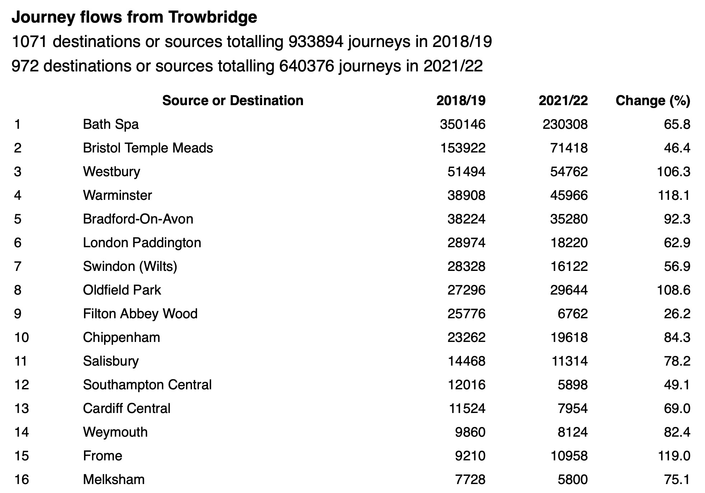The height and width of the screenshot is (493, 705).
Task: Click the Melksham destination entry
Action: tap(113, 479)
